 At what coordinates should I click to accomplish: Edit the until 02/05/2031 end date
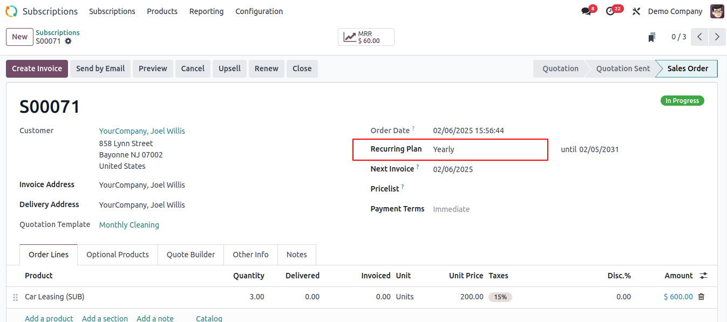599,149
